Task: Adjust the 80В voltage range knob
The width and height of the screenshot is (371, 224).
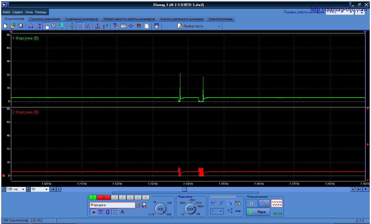Action: [x=161, y=209]
